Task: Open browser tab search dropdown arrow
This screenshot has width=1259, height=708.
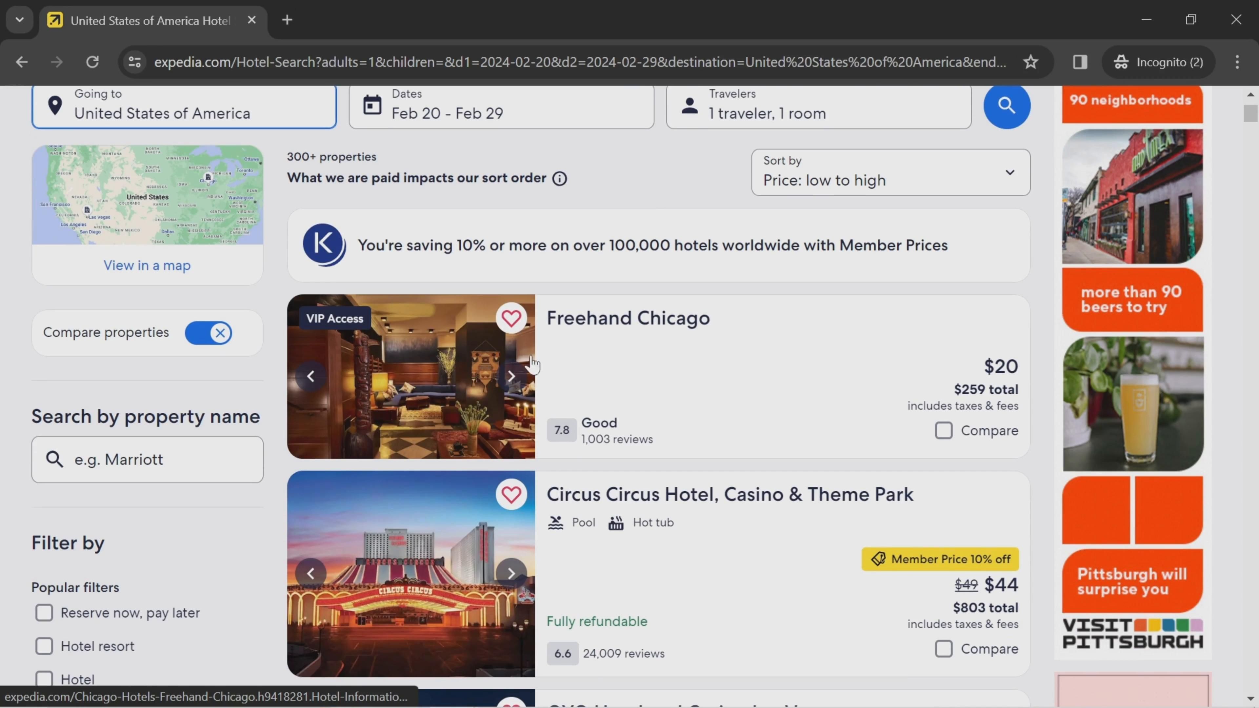Action: tap(20, 20)
